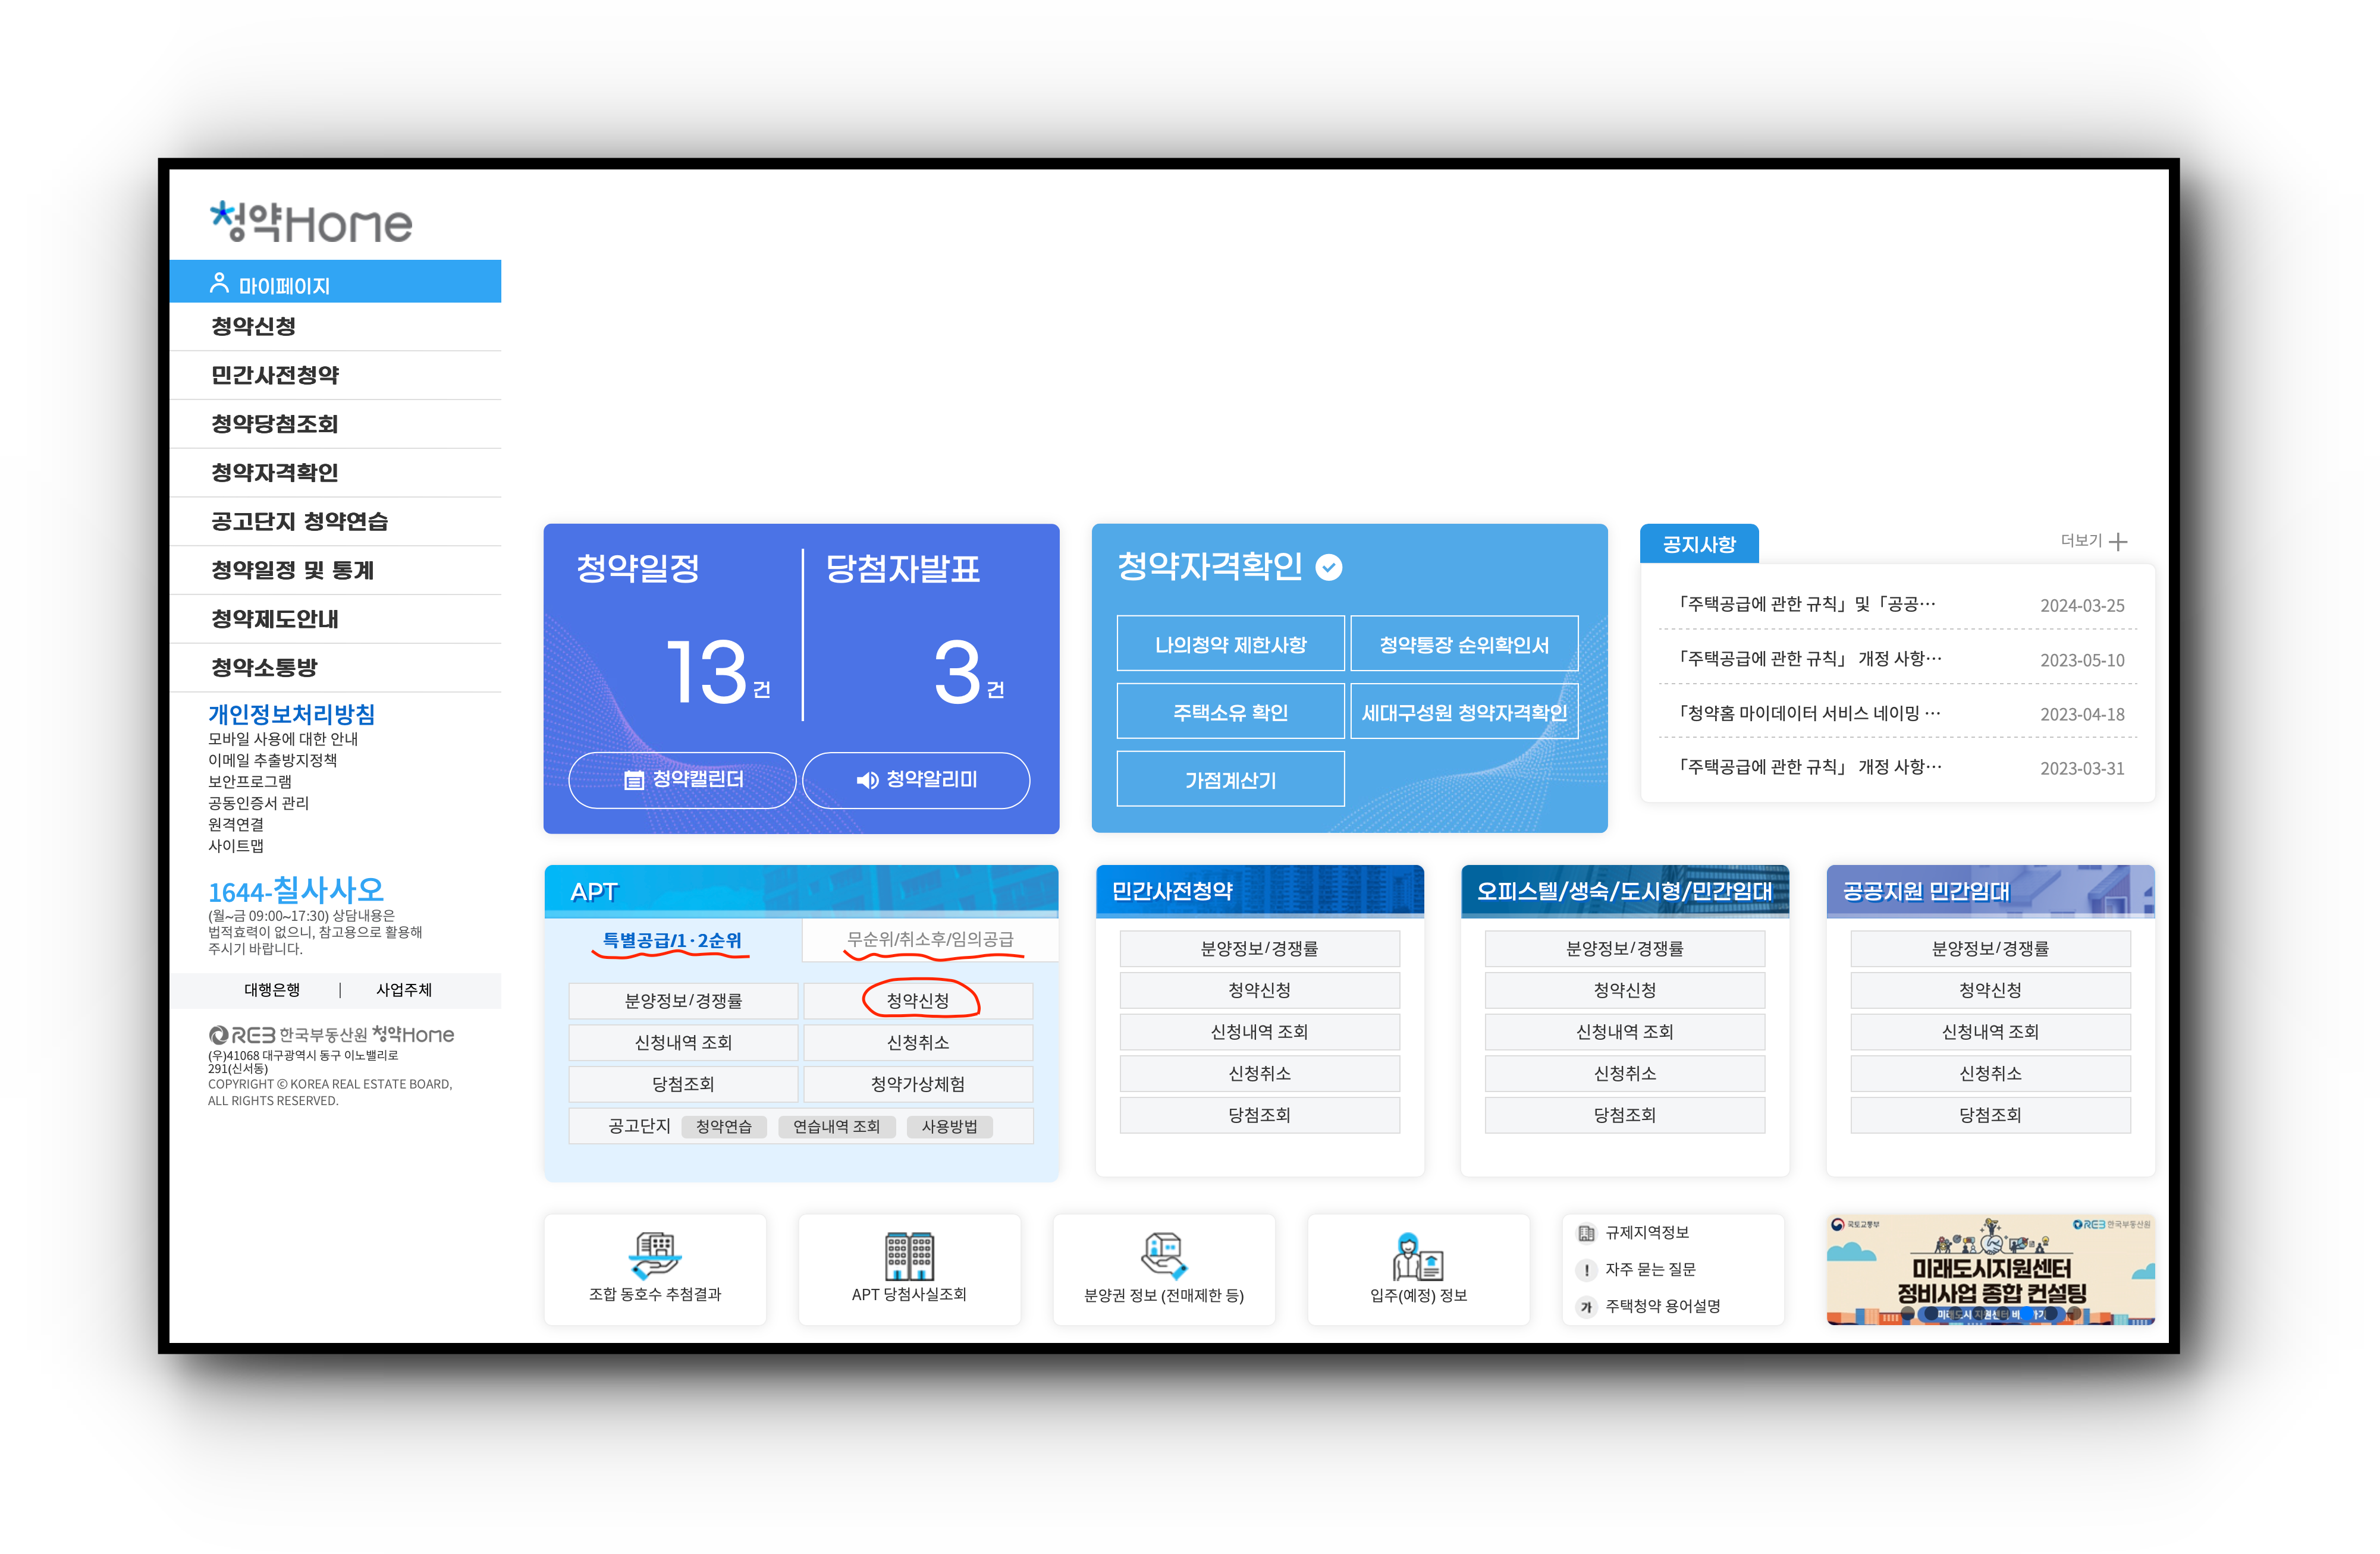The height and width of the screenshot is (1554, 2380).
Task: Click 오피스텔/생숙 신청취소 button
Action: 1624,1073
